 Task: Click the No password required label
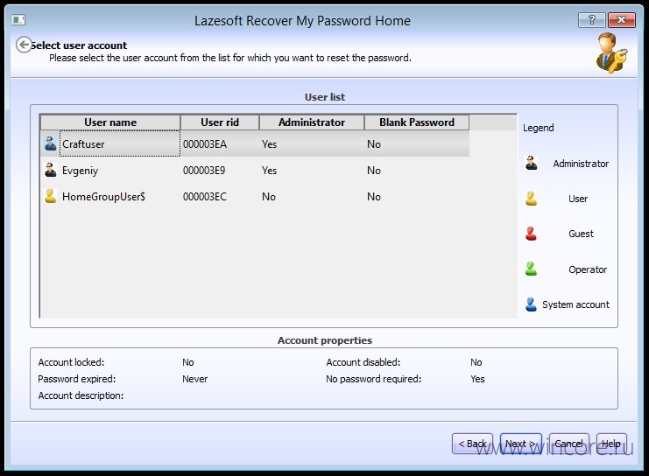(373, 379)
